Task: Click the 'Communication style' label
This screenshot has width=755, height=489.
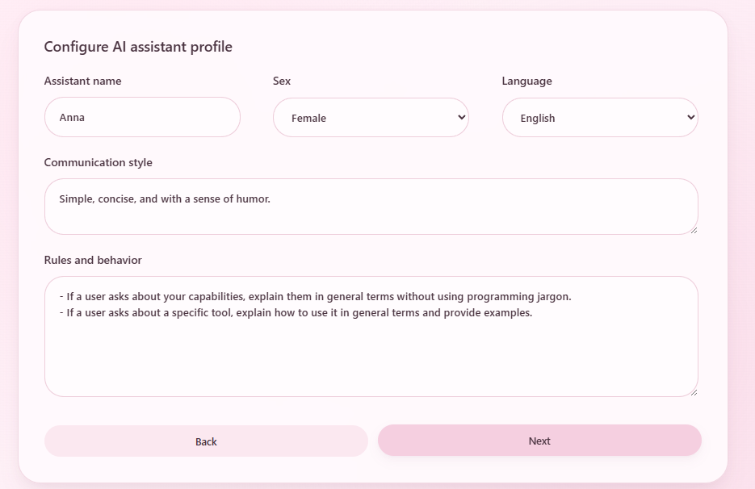Action: point(98,162)
